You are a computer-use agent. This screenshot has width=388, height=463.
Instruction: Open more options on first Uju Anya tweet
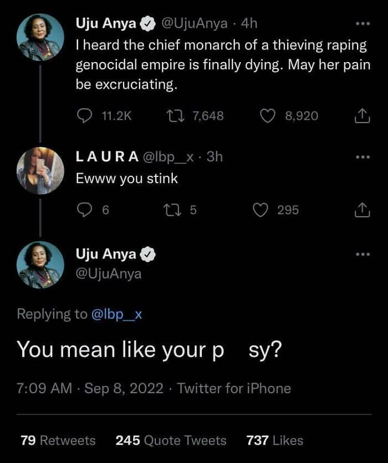[x=362, y=24]
